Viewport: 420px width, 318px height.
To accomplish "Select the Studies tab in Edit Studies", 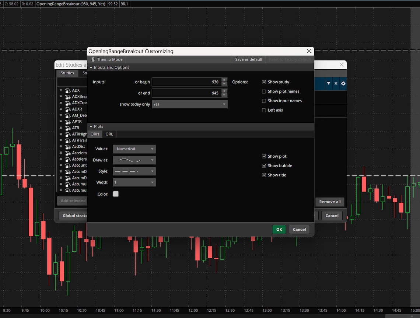I will (67, 73).
